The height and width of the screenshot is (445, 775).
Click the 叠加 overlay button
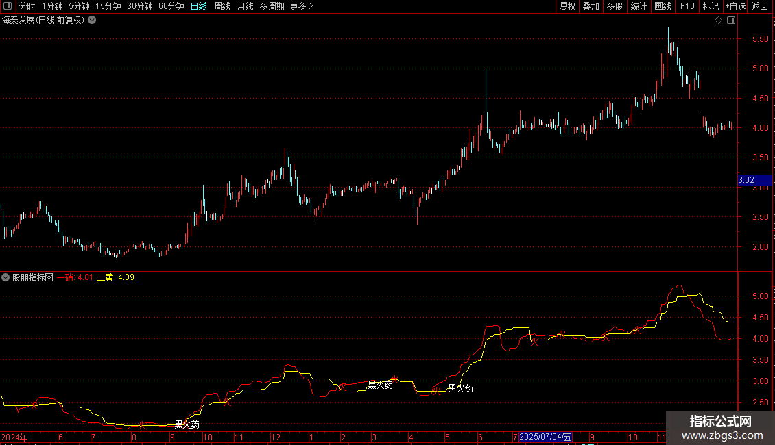click(591, 6)
